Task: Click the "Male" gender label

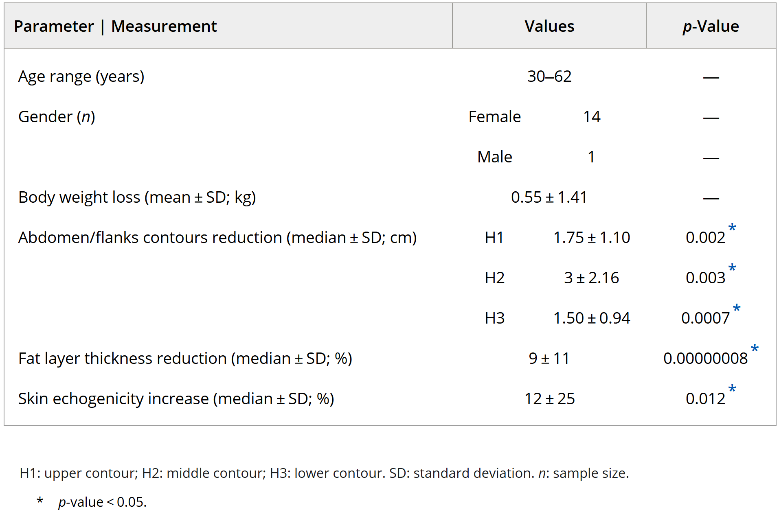Action: (494, 157)
